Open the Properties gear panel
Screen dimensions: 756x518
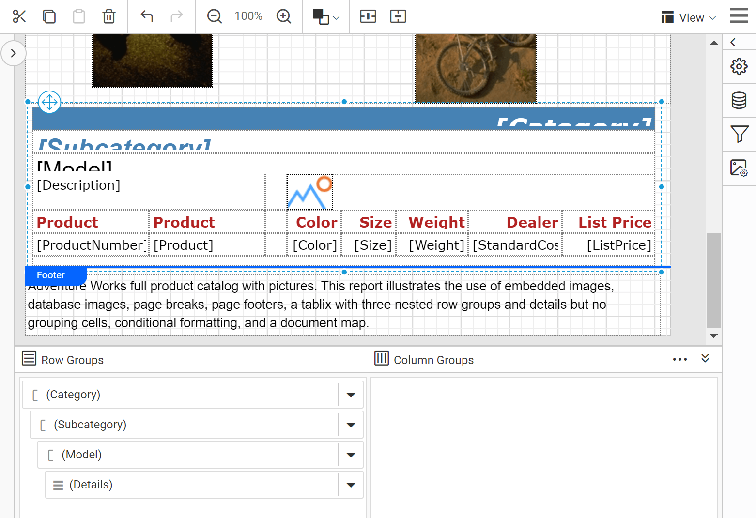739,67
